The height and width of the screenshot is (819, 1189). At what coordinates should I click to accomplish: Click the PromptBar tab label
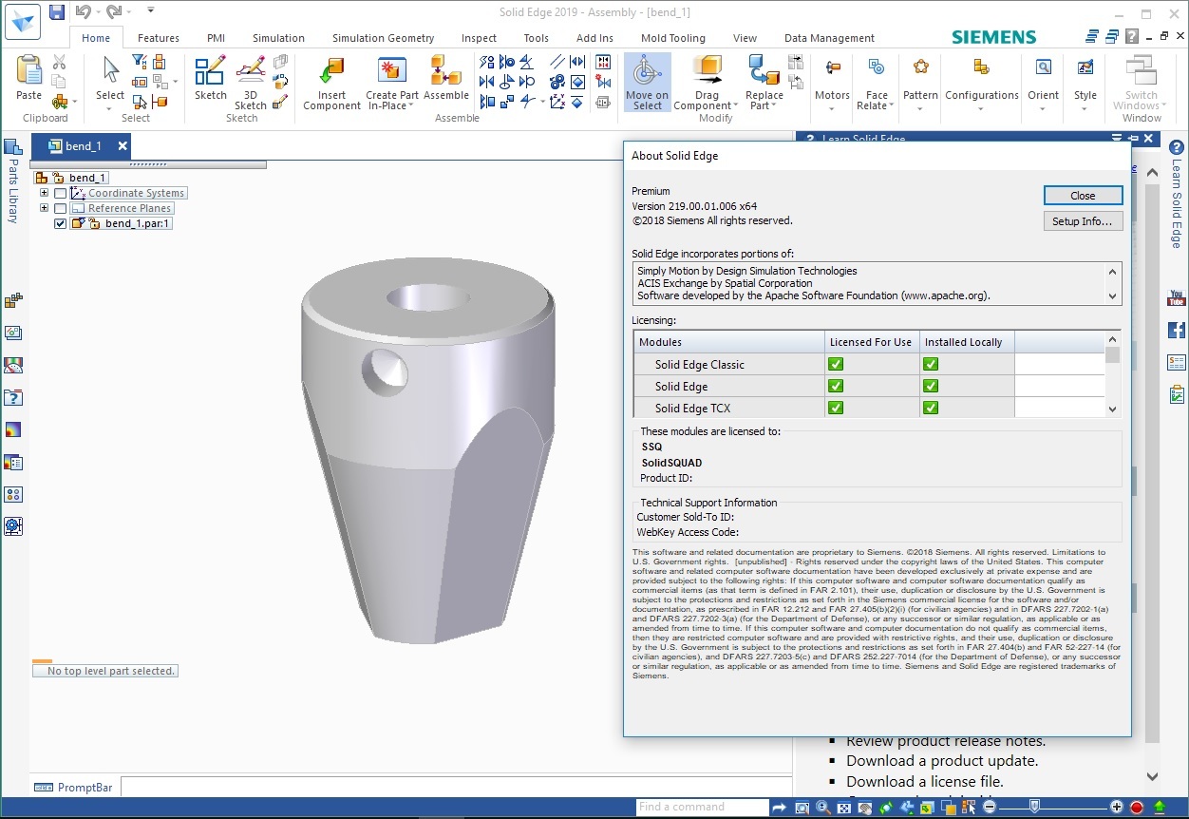pos(85,788)
